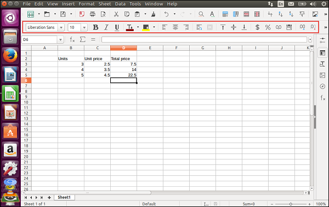Screen dimensions: 329x207
Task: Open the print preview
Action: pyautogui.click(x=103, y=14)
